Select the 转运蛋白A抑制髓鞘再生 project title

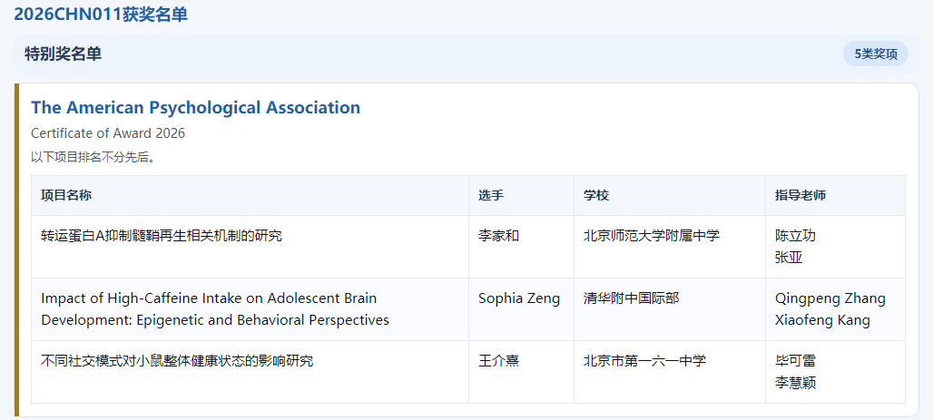tap(162, 236)
